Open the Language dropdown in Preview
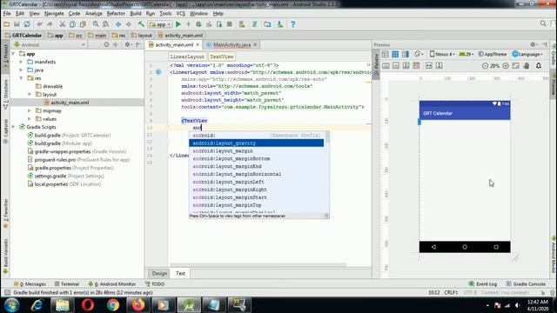This screenshot has width=557, height=313. point(527,54)
